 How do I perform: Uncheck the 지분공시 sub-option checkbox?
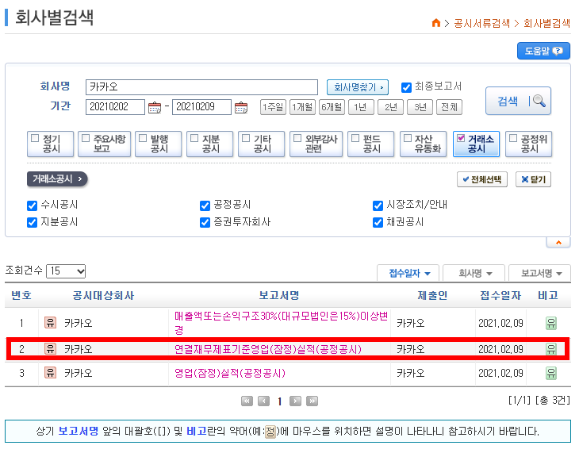(33, 222)
